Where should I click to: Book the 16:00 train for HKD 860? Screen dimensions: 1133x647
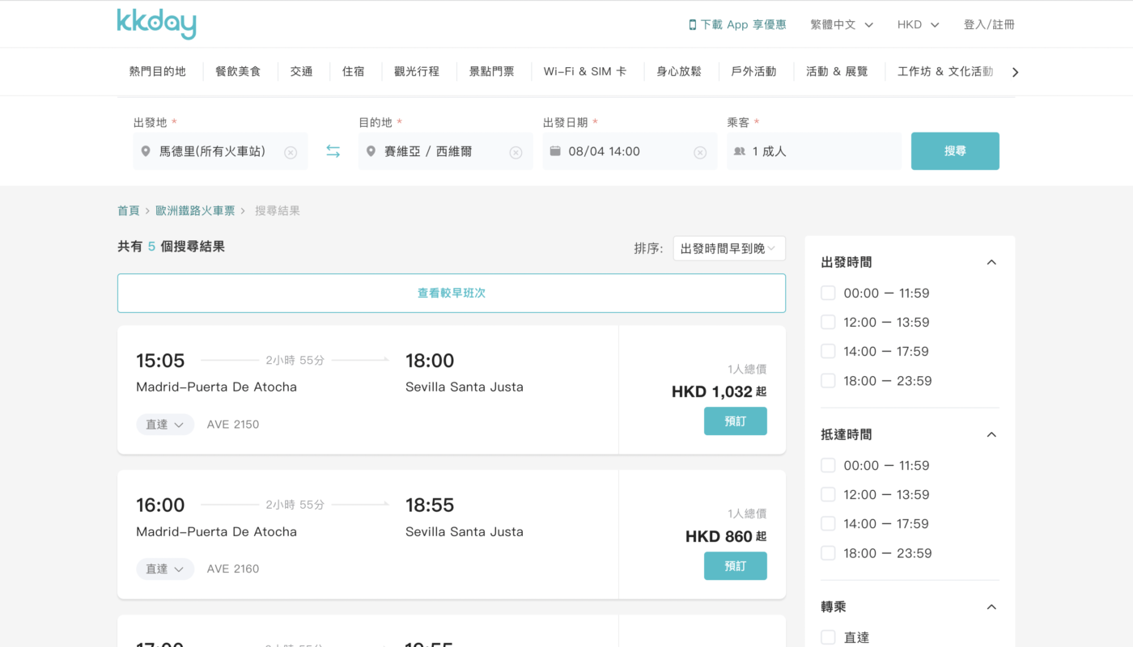[735, 566]
